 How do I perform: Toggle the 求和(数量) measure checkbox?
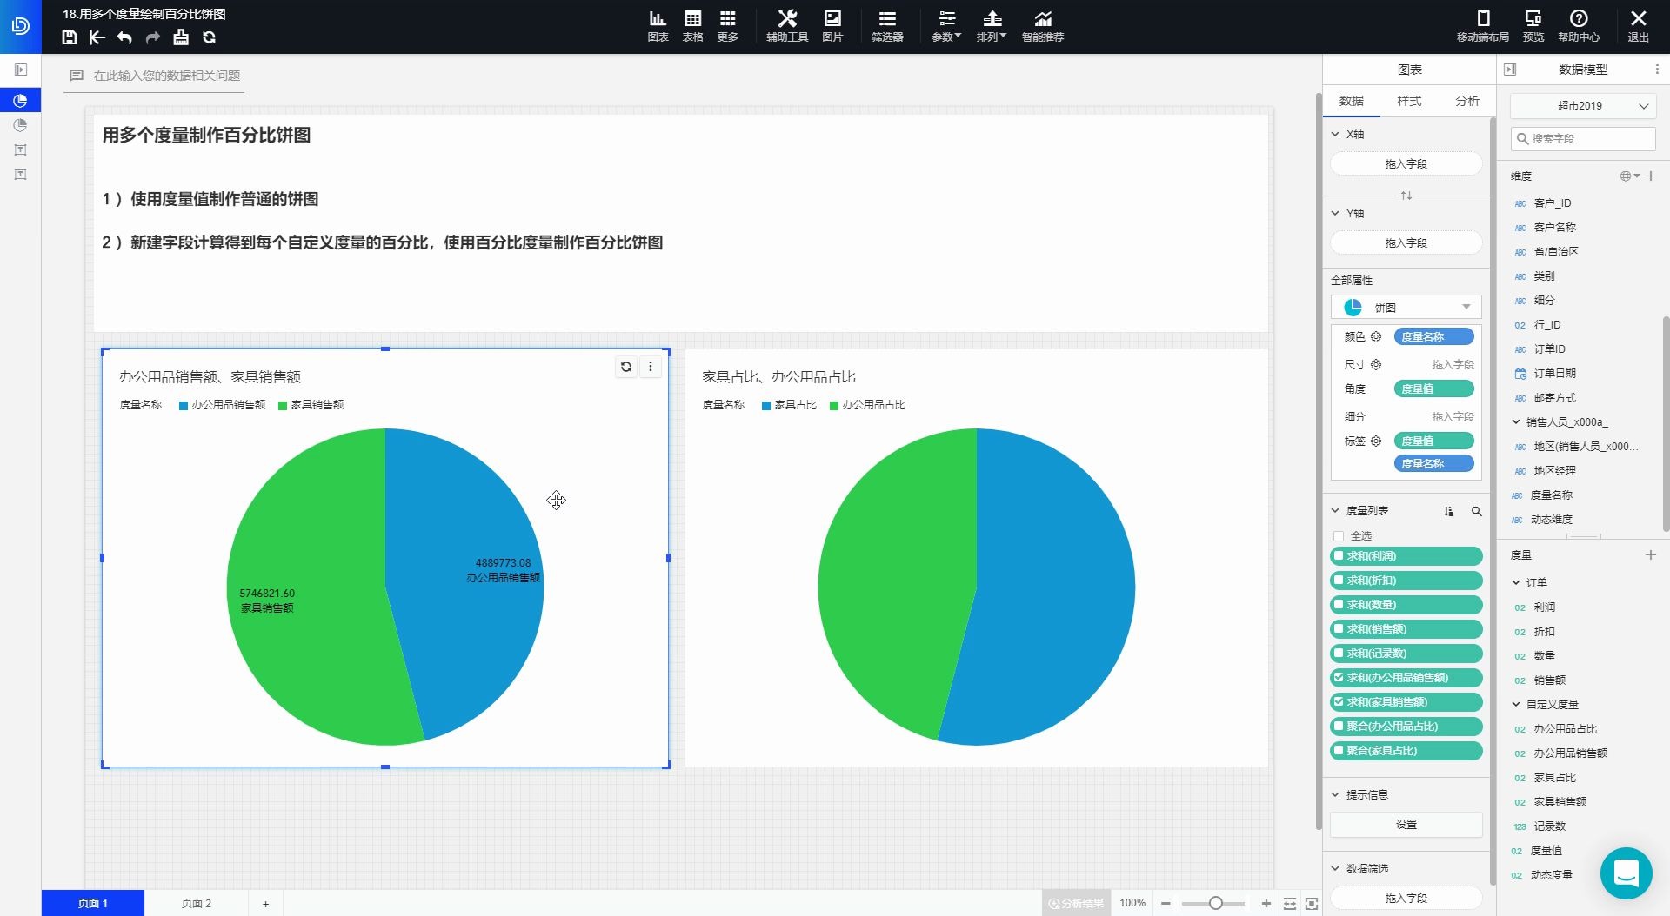[1339, 605]
